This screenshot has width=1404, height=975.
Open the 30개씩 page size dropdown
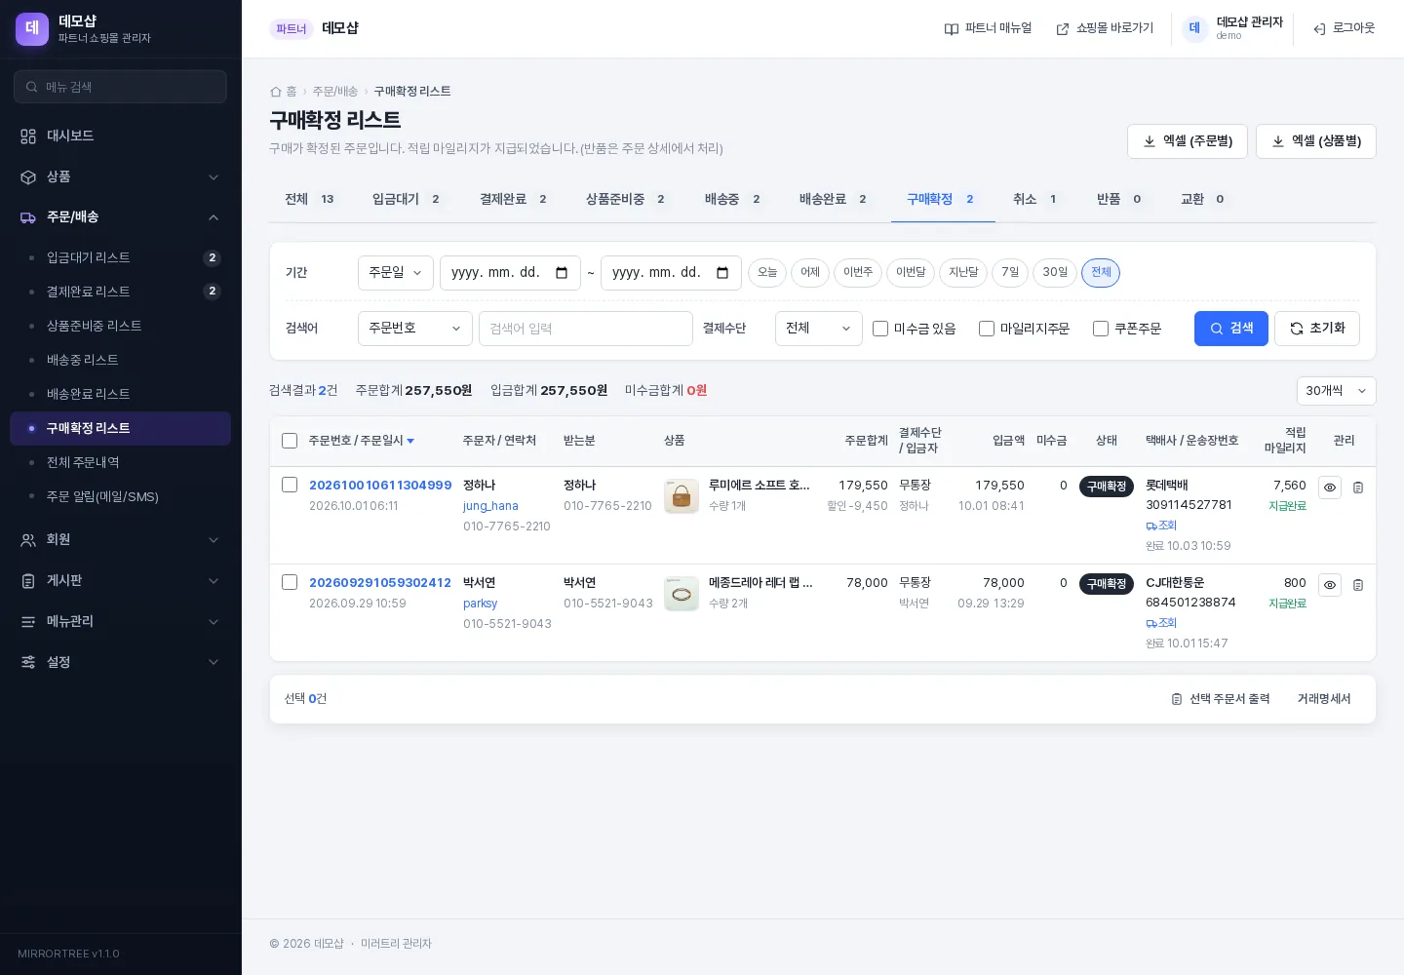(x=1337, y=391)
